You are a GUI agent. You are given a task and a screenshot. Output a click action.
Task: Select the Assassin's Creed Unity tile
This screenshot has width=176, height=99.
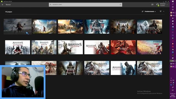coord(44,47)
